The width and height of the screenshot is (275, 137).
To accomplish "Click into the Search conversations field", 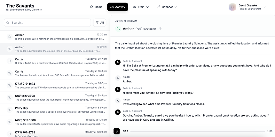I will coord(50,23).
